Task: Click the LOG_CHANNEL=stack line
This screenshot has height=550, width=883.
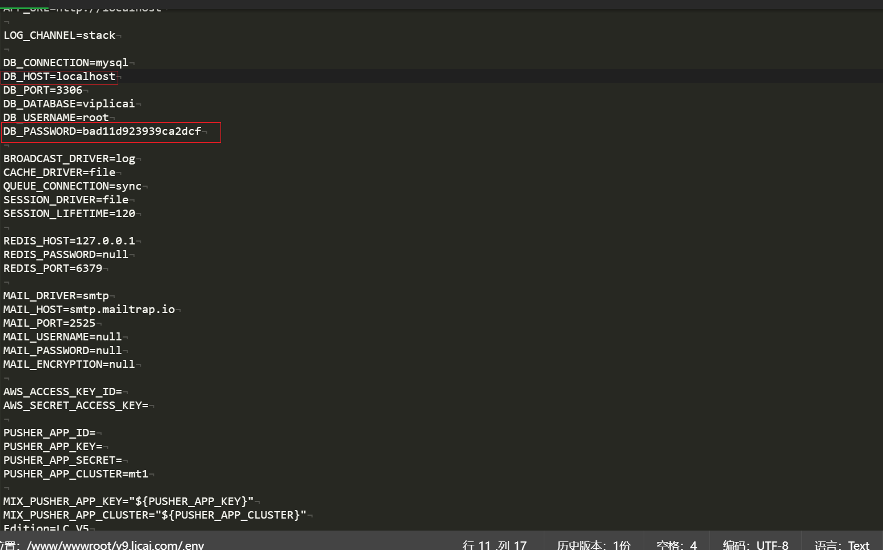Action: click(59, 35)
